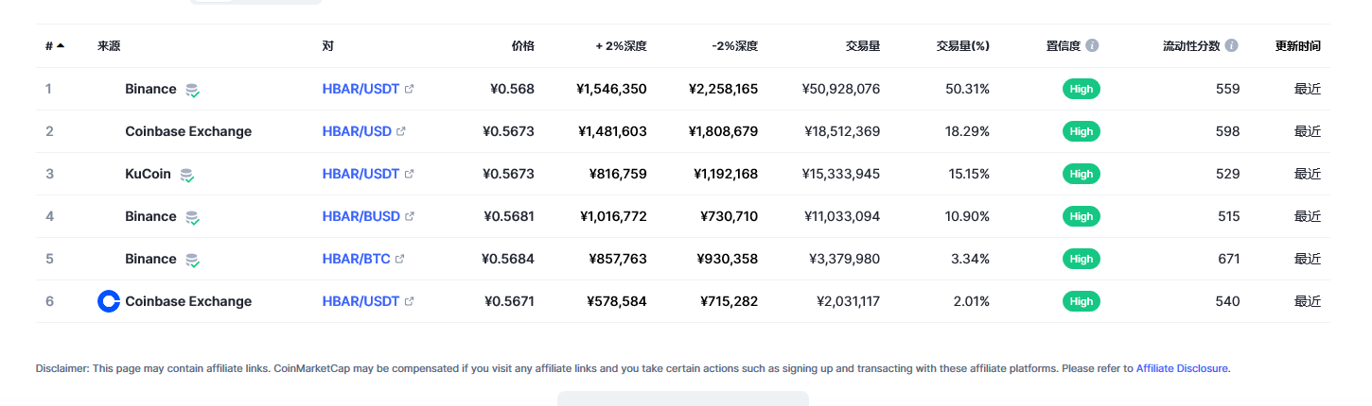
Task: Click the reserves icon beside Binance in row 1
Action: click(x=192, y=90)
